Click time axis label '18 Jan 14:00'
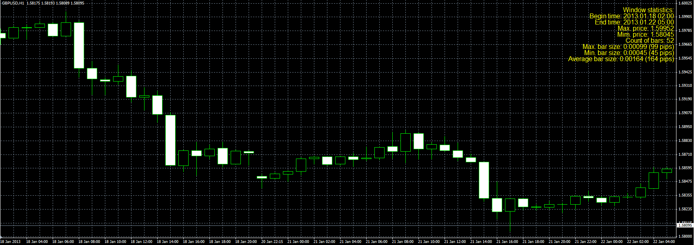Screen dimensions: 694x245 pyautogui.click(x=167, y=242)
